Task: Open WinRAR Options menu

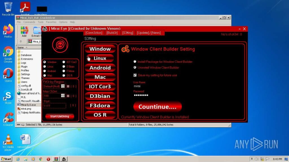Action: (63, 22)
